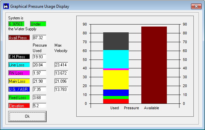Click the Available label under the chart

click(152, 108)
